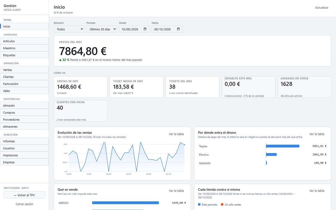This screenshot has width=336, height=210.
Task: Click the 2 con cliente identificado text
Action: 183,93
